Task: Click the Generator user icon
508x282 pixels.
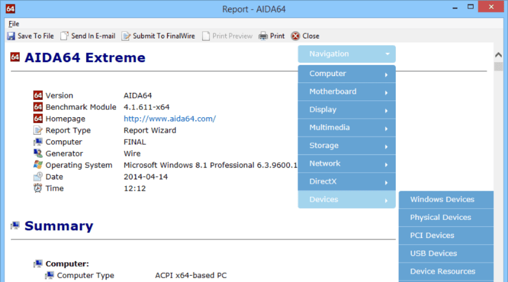Action: tap(38, 153)
